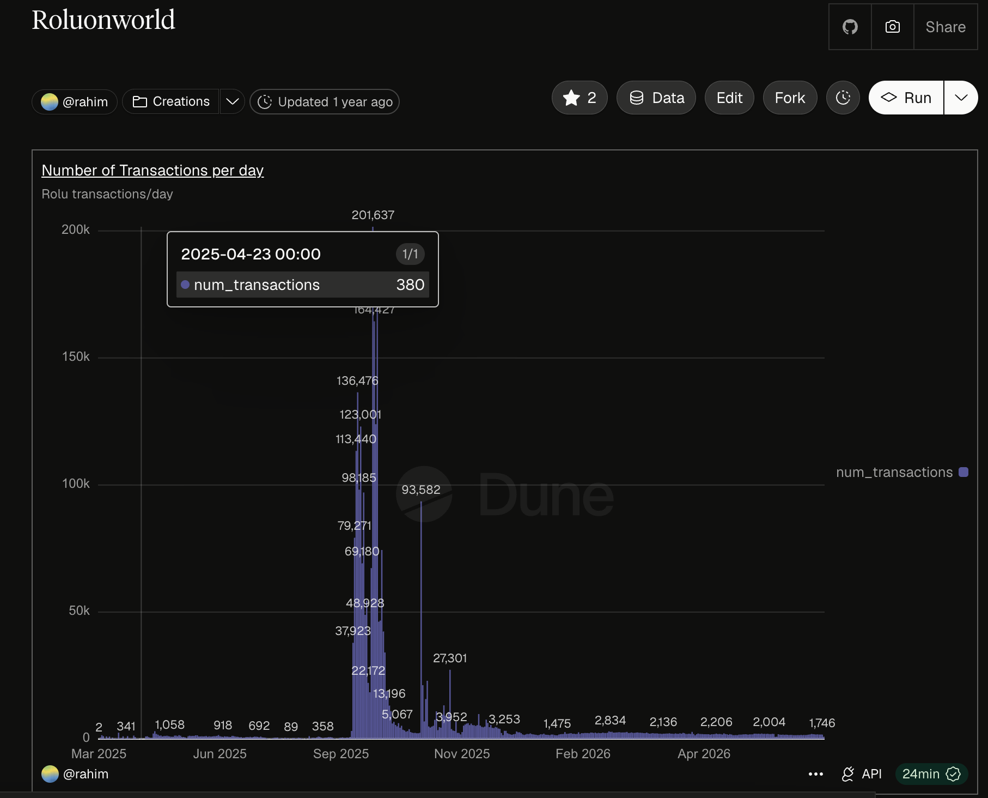Image resolution: width=988 pixels, height=798 pixels.
Task: Take a screenshot with camera icon
Action: tap(892, 27)
